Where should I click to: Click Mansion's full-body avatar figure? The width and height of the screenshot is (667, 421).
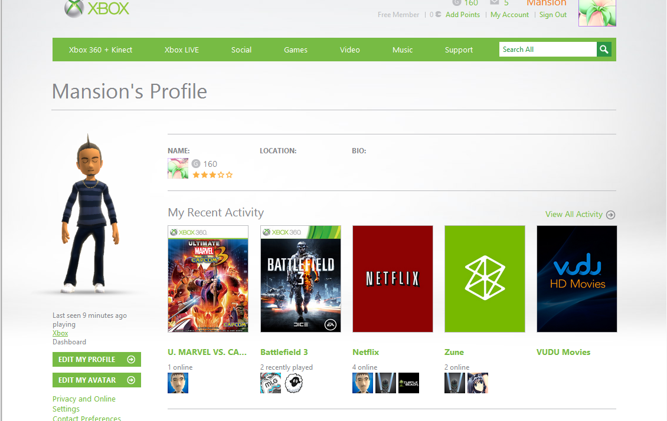(x=90, y=215)
